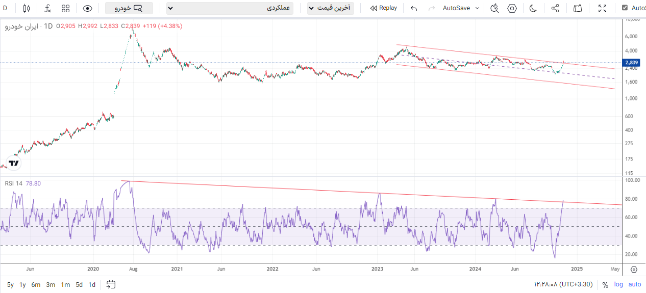The height and width of the screenshot is (293, 646).
Task: Open the indicators fx menu
Action: (x=47, y=8)
